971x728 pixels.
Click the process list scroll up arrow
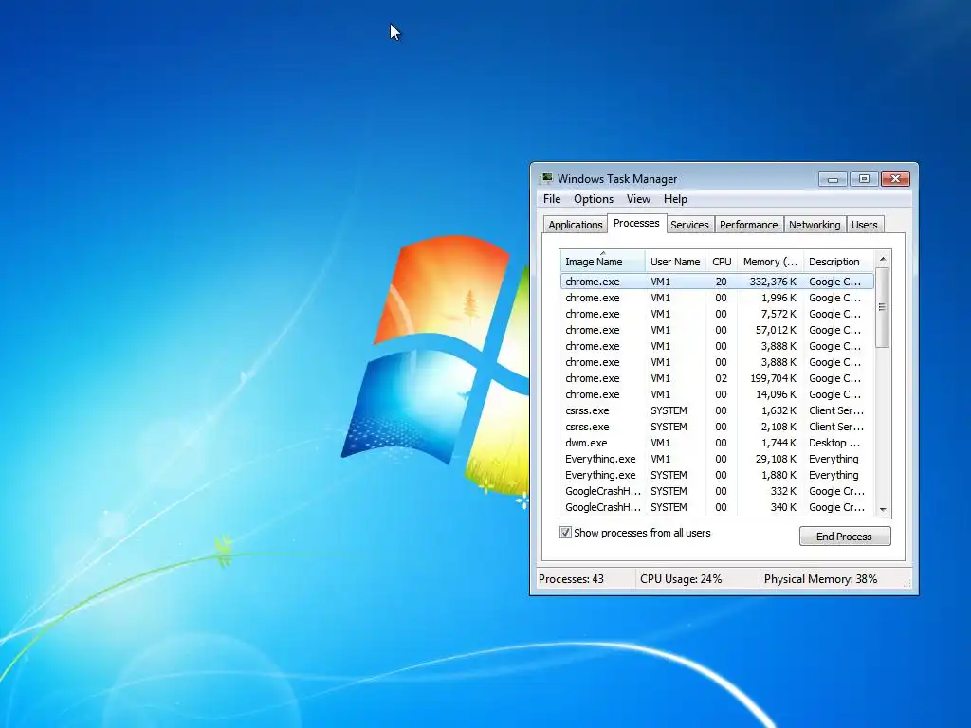pos(883,259)
